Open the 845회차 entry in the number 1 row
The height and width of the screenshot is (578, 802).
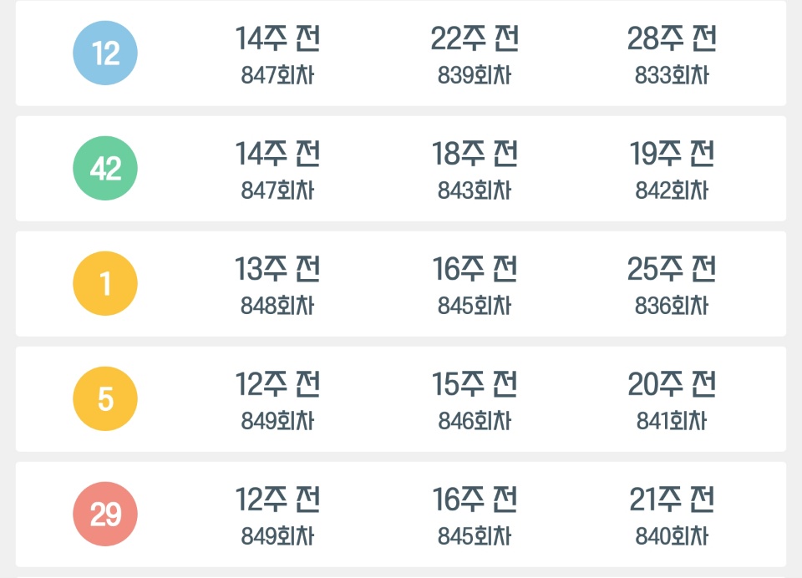coord(475,306)
